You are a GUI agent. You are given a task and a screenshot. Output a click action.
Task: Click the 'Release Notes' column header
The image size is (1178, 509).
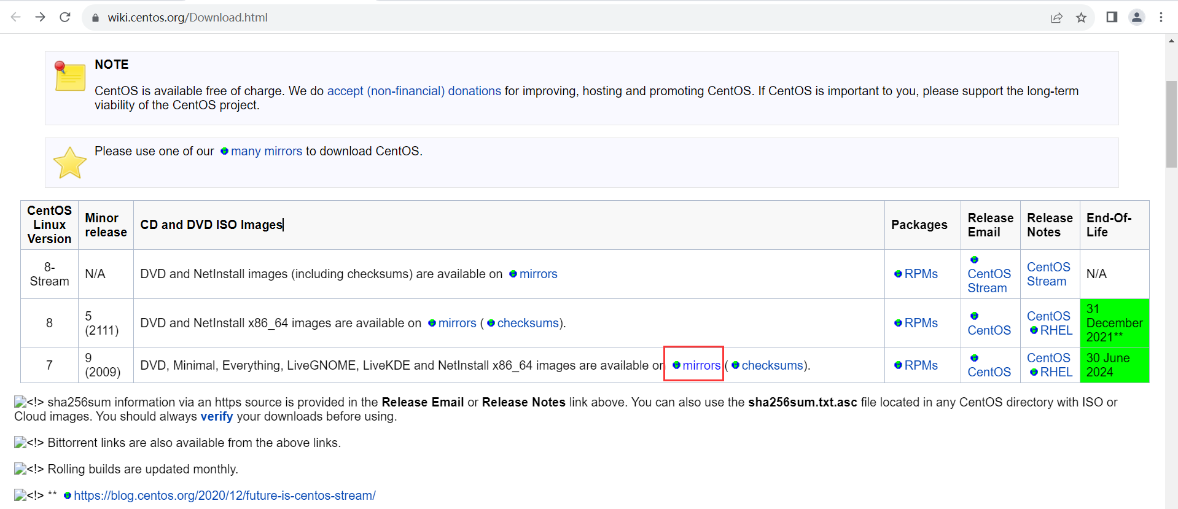[1050, 225]
